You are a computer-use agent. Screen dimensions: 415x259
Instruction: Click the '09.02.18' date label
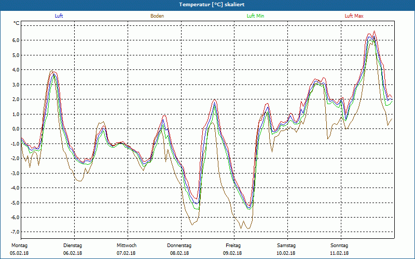tap(232, 253)
